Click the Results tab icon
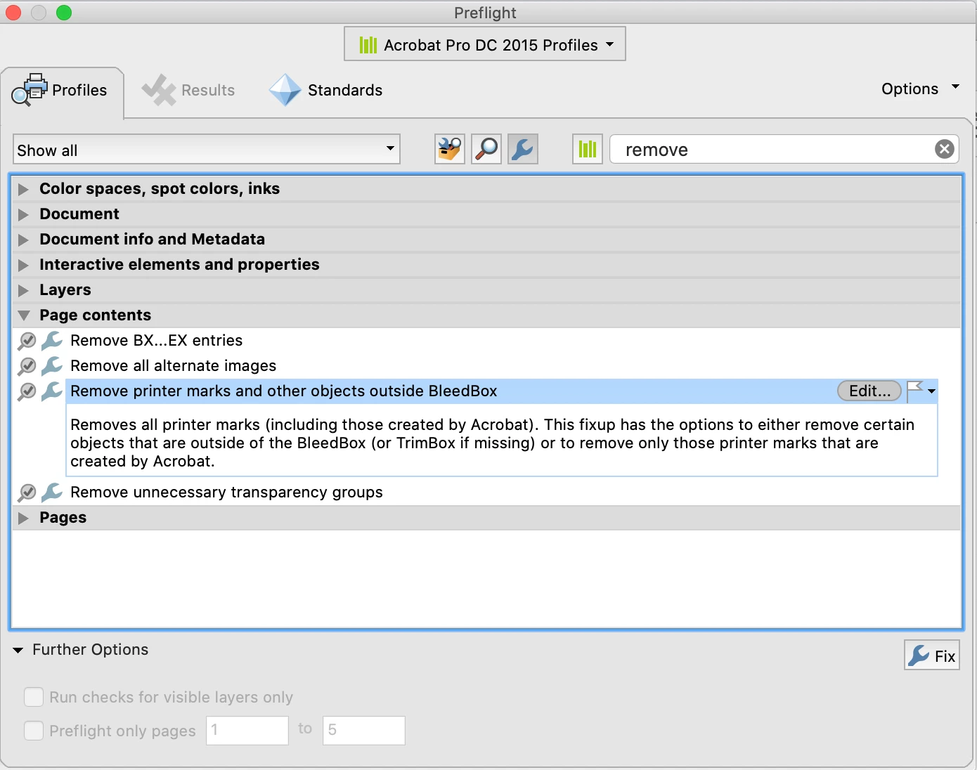This screenshot has height=770, width=977. pos(159,90)
